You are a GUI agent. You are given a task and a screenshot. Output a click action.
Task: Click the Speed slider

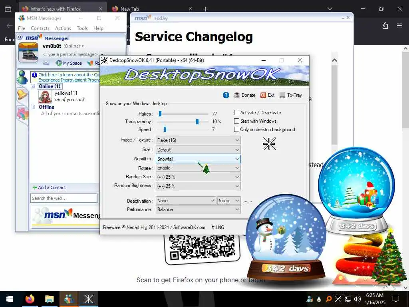pos(184,129)
